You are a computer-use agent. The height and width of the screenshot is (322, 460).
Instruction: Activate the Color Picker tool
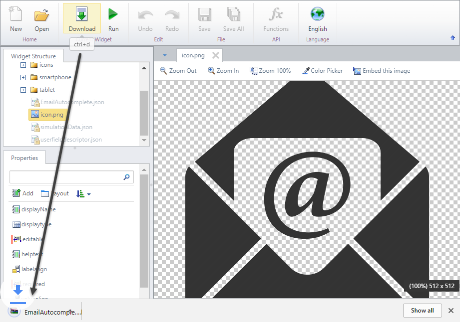pyautogui.click(x=323, y=71)
